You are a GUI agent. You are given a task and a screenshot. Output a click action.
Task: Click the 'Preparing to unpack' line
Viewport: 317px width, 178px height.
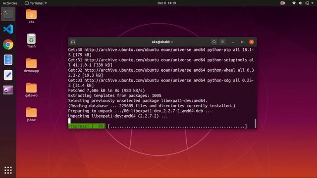tap(140, 111)
